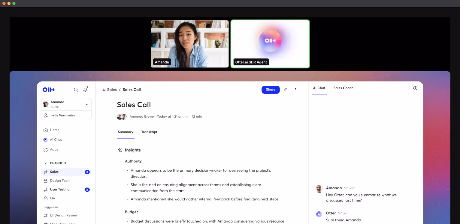The width and height of the screenshot is (460, 224).
Task: Click Invite Teammates button
Action: pyautogui.click(x=66, y=115)
